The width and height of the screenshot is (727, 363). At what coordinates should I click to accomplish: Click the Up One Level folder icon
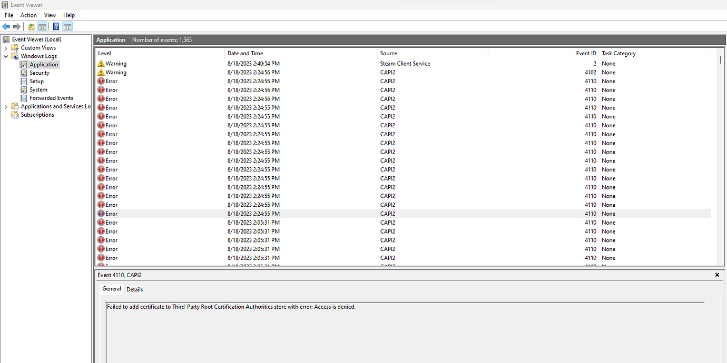point(31,26)
